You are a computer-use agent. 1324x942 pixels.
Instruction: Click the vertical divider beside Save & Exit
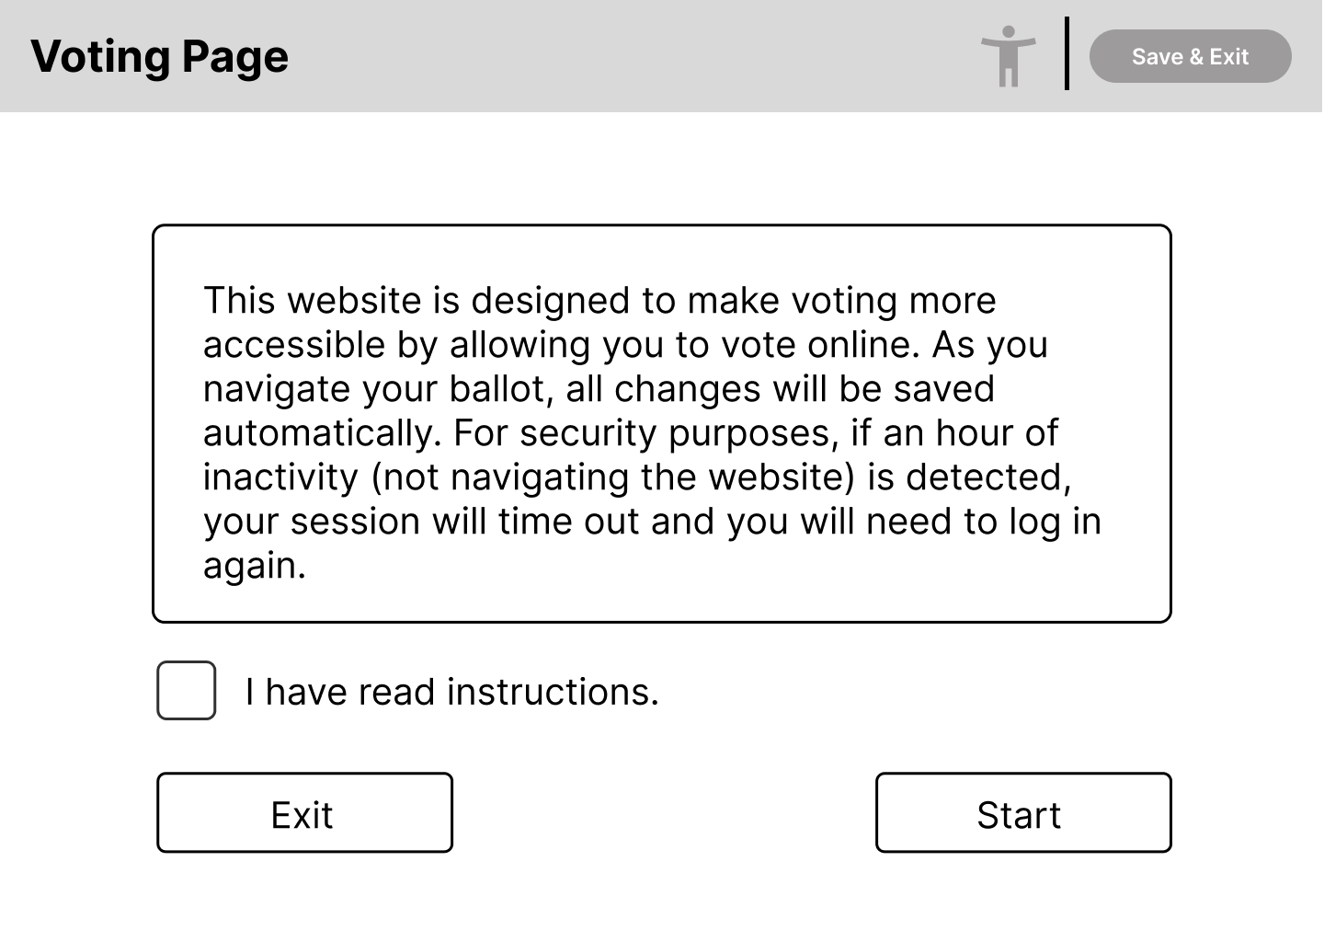1067,53
